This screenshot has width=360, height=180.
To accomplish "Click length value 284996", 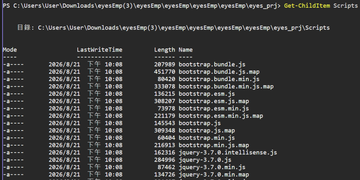I will (165, 160).
